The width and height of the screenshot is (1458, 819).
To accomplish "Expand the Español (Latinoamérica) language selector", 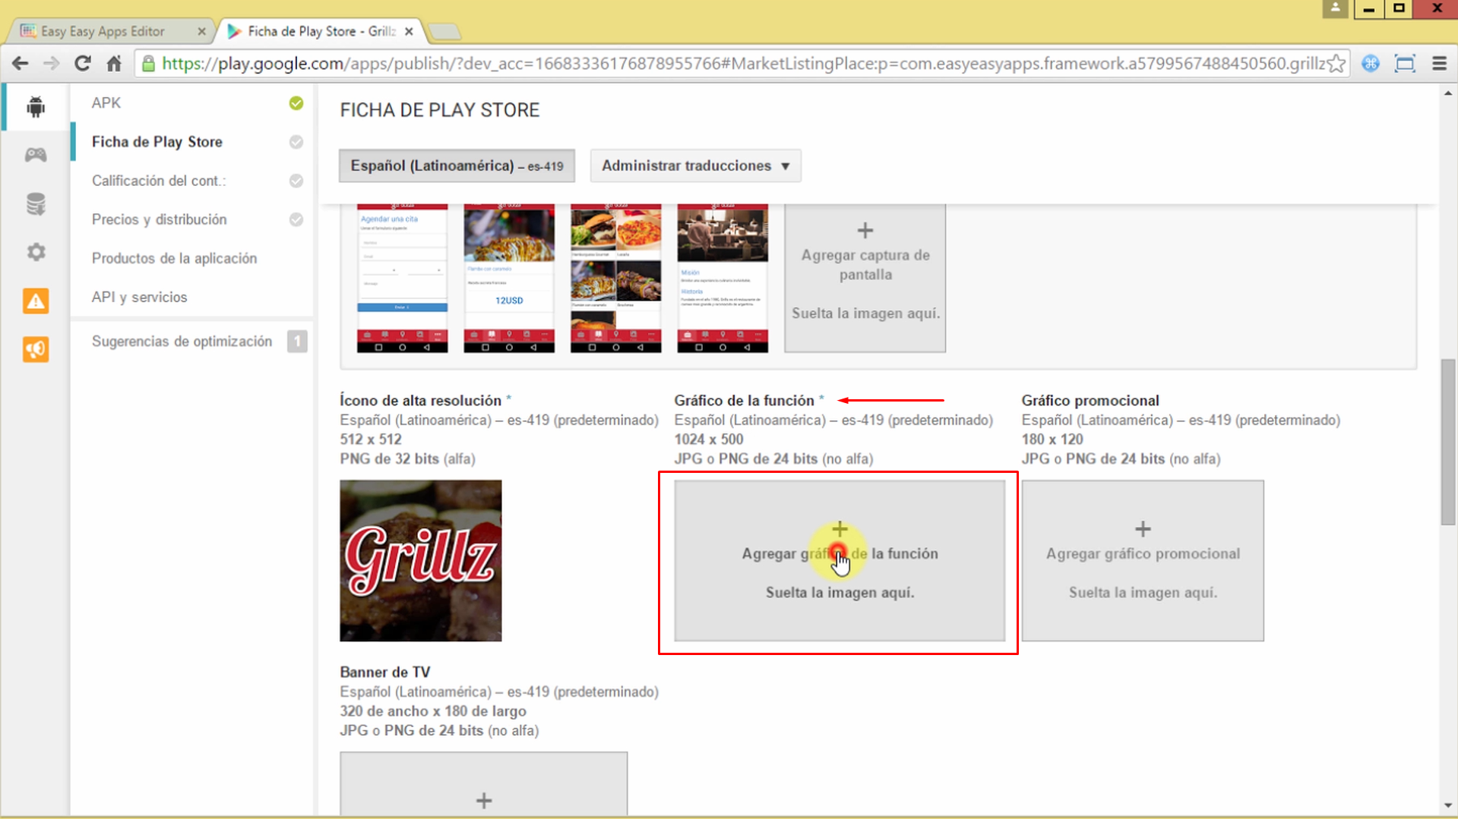I will click(456, 165).
